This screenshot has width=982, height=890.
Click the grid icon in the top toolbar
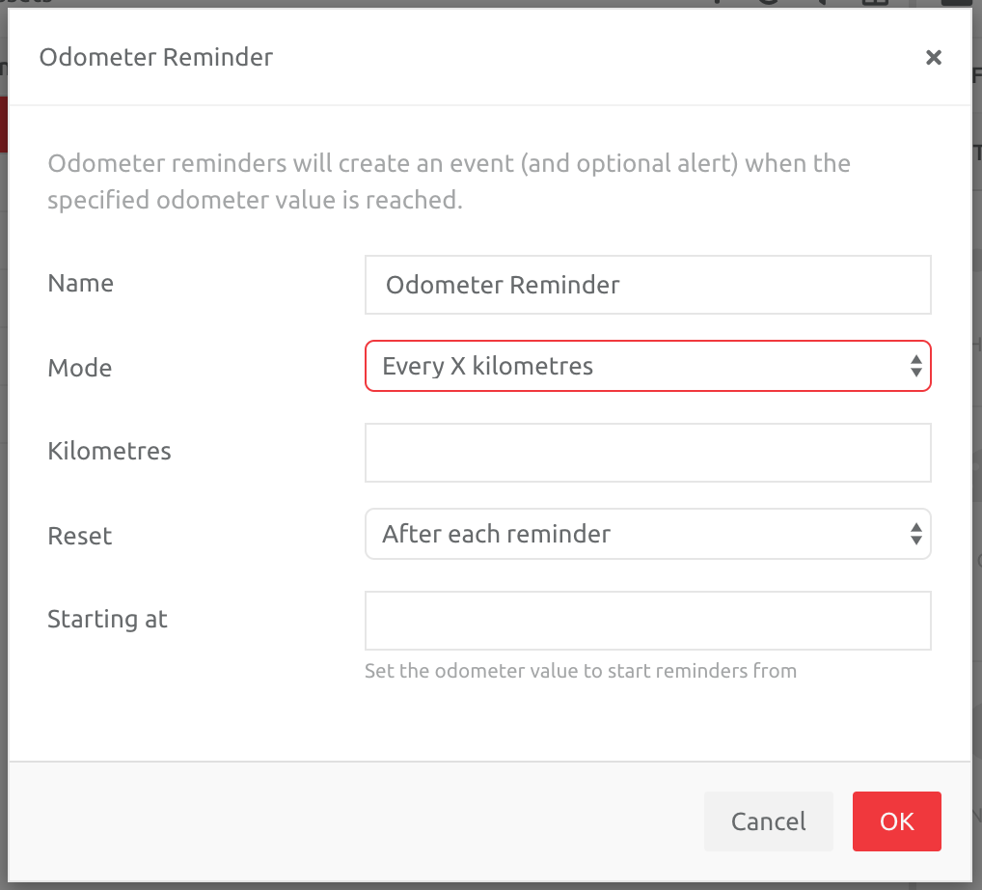pyautogui.click(x=873, y=4)
